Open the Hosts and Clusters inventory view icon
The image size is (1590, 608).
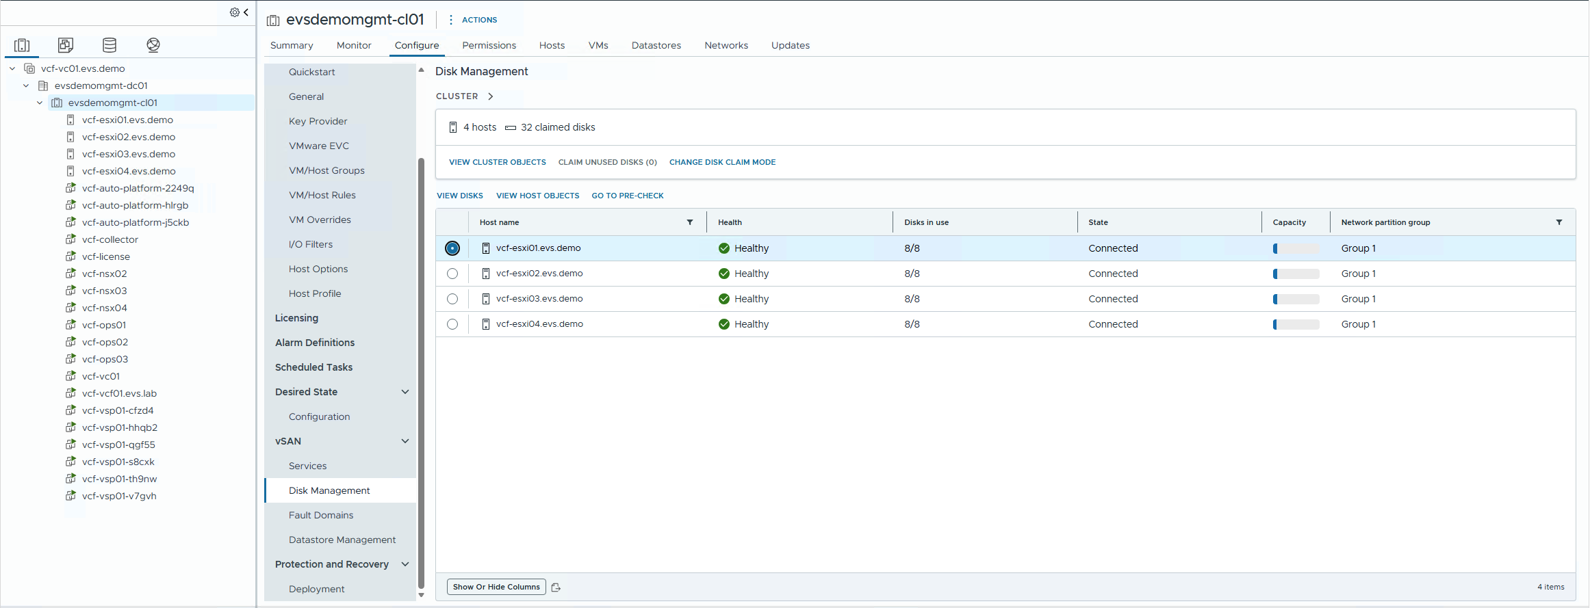(x=22, y=45)
